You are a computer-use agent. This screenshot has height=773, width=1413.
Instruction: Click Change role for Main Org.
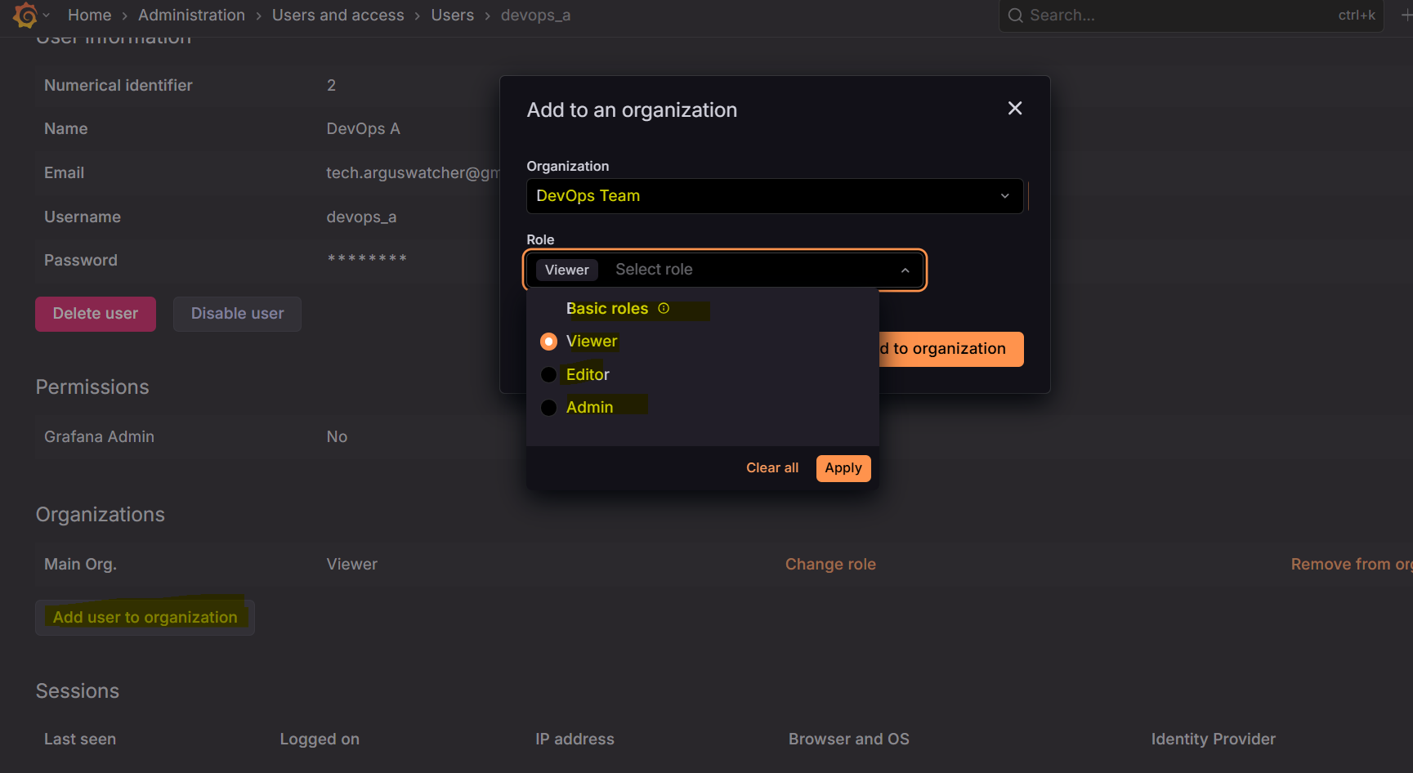tap(830, 565)
